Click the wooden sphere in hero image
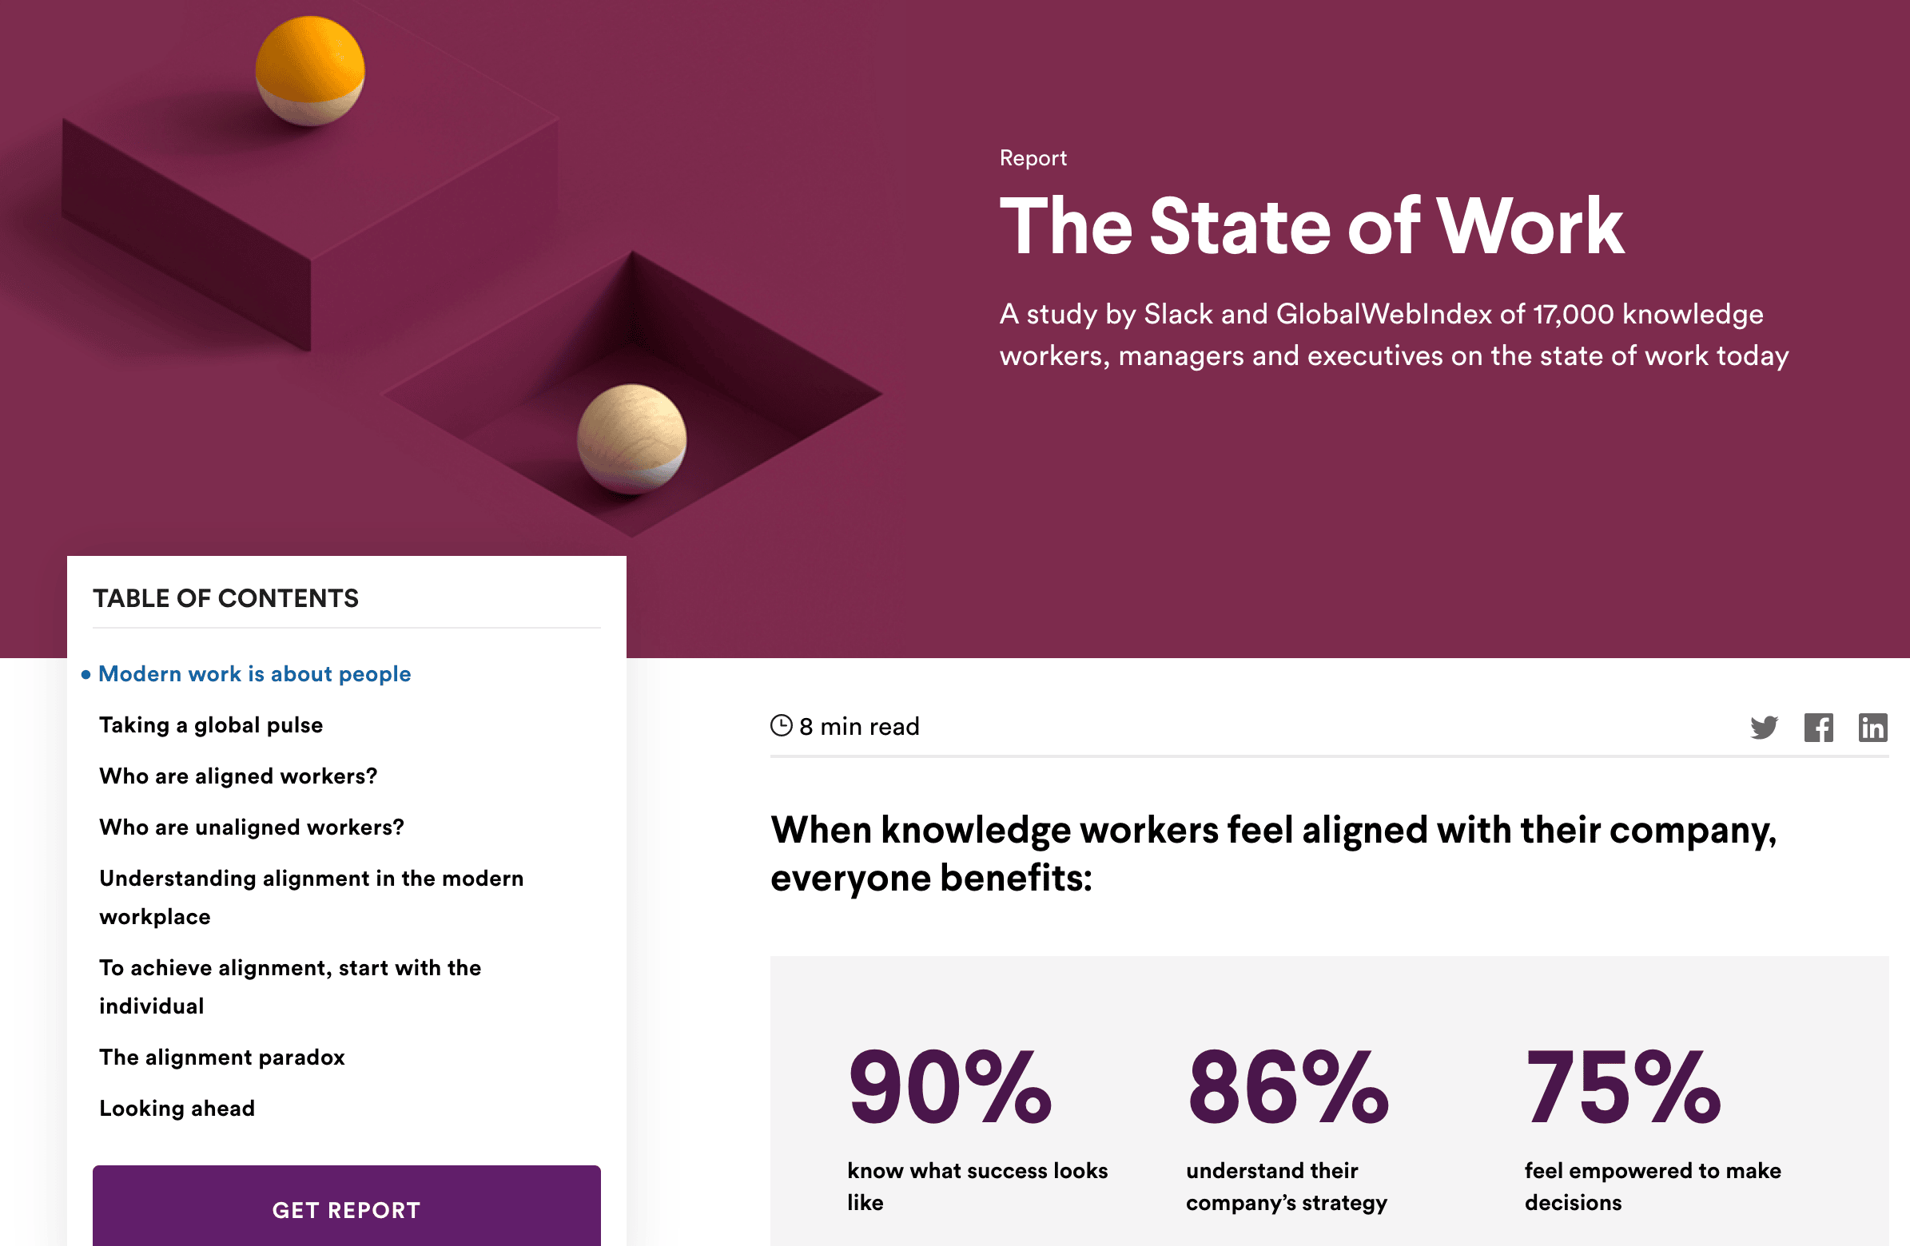Viewport: 1910px width, 1246px height. (x=631, y=438)
